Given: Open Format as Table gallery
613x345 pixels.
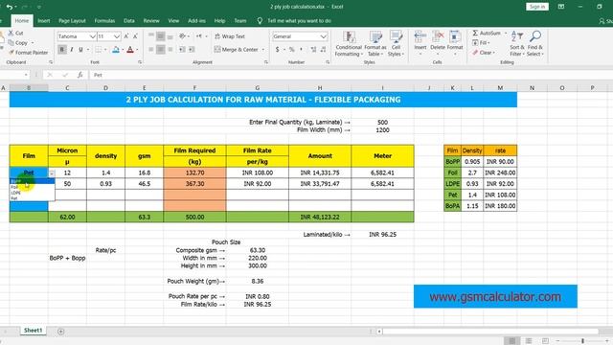Looking at the screenshot, I should (x=375, y=44).
